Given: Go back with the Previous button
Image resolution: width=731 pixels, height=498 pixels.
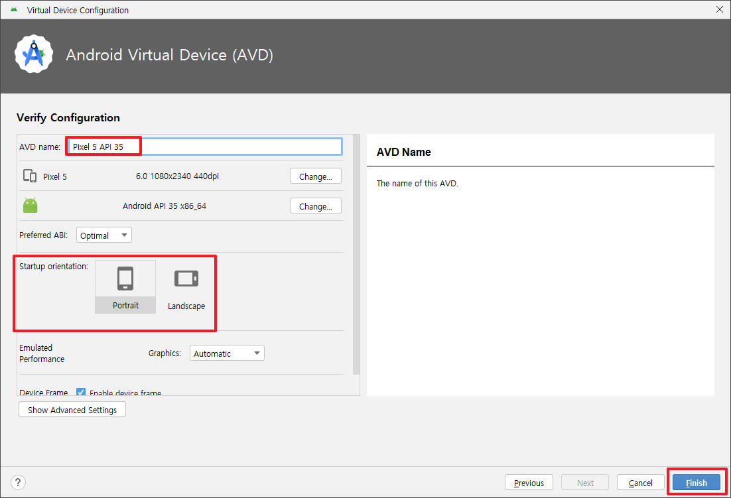Looking at the screenshot, I should point(529,483).
